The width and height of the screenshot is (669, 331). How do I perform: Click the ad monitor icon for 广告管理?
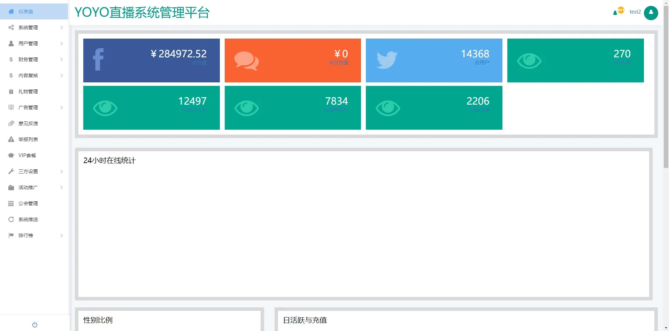pyautogui.click(x=11, y=107)
